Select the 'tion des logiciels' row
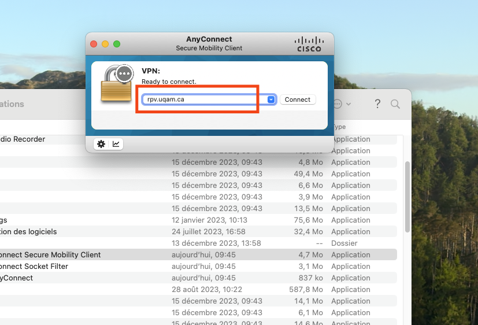Image resolution: width=478 pixels, height=325 pixels. point(198,231)
